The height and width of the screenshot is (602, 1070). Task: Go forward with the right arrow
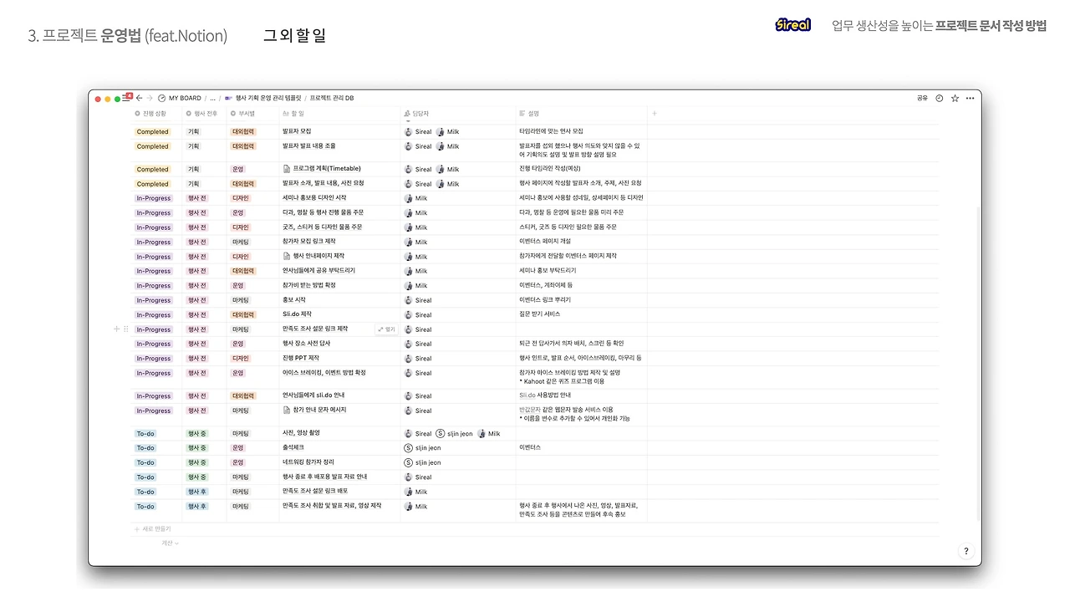(150, 98)
